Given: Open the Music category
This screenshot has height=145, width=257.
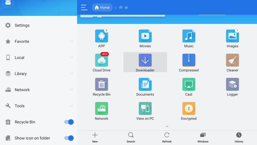Looking at the screenshot, I should click(189, 36).
